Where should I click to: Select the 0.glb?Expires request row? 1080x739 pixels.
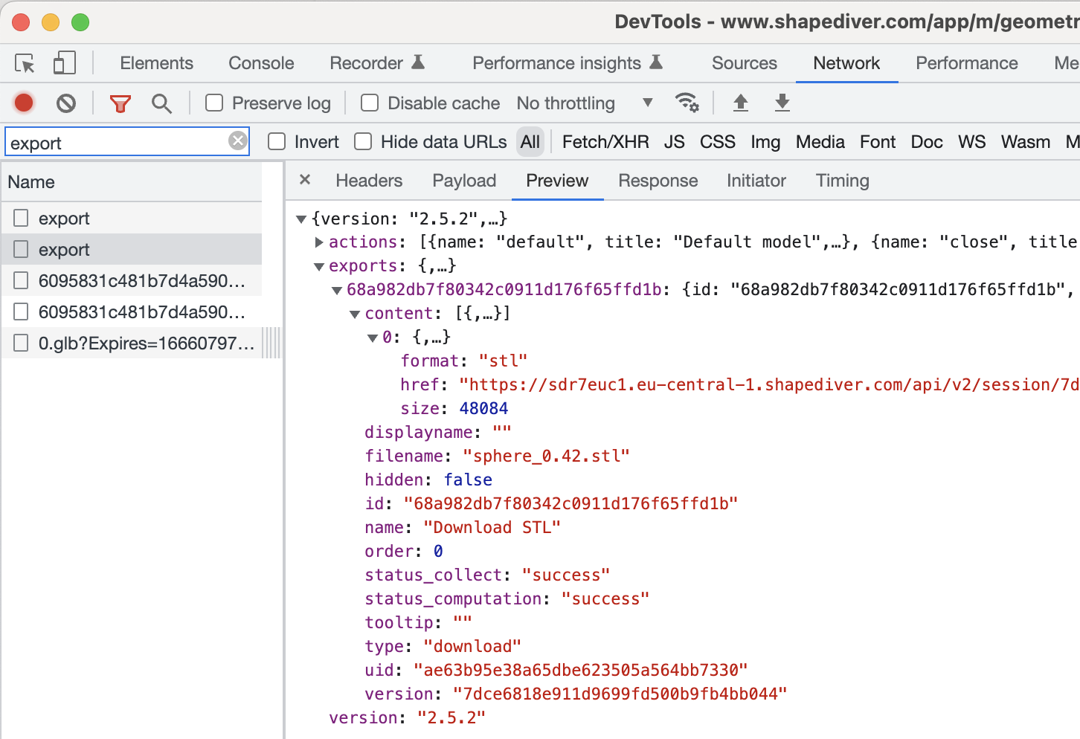tap(146, 343)
